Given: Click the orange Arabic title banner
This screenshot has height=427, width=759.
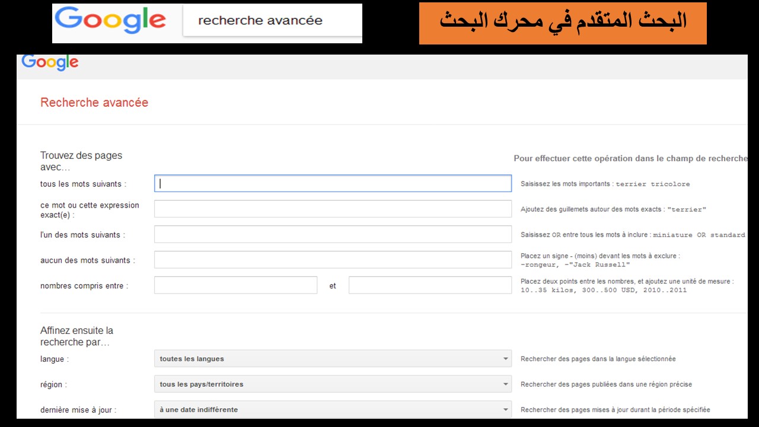Looking at the screenshot, I should tap(563, 23).
